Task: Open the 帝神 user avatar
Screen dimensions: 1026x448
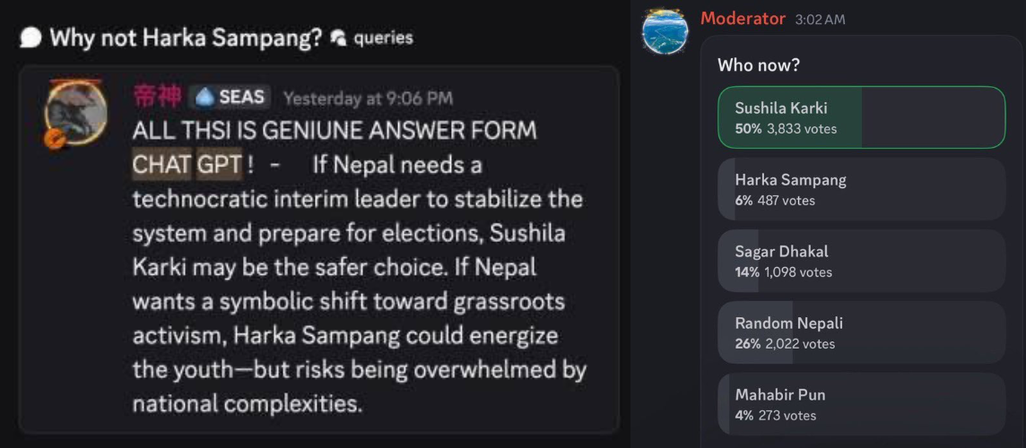Action: (x=76, y=114)
